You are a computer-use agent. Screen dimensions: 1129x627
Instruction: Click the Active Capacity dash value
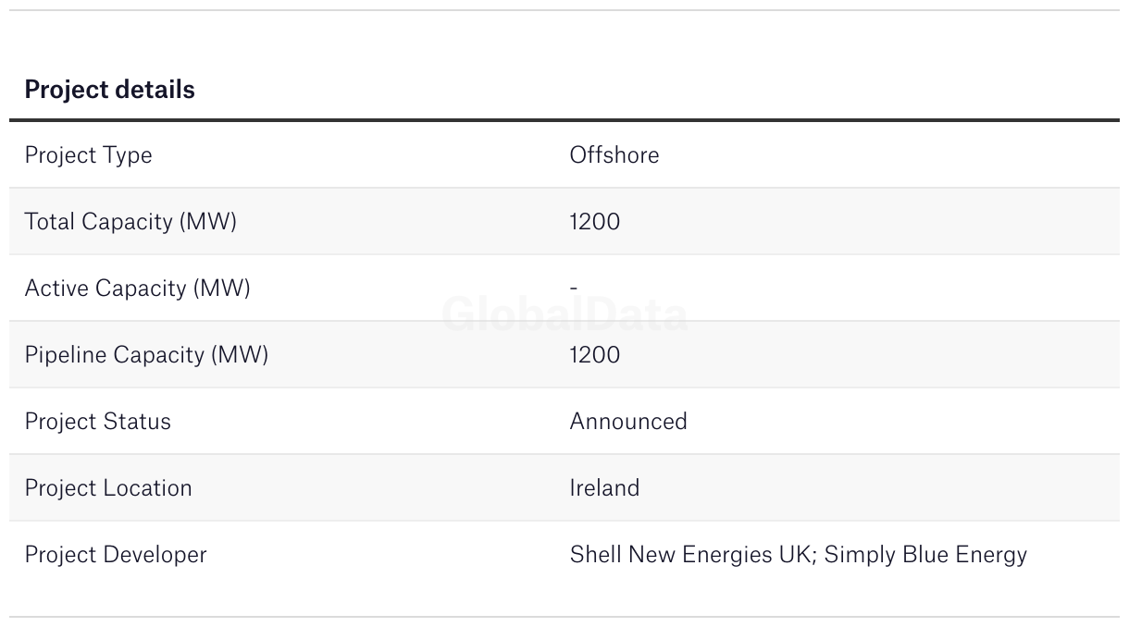click(x=574, y=289)
